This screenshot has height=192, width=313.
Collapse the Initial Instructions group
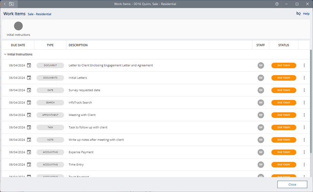click(5, 55)
